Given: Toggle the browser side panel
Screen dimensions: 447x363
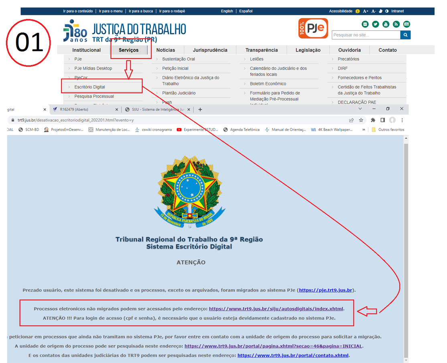Looking at the screenshot, I should click(x=382, y=120).
